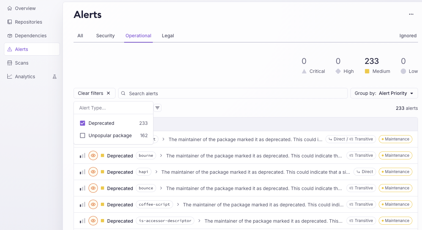Toggle the eye icon on bourne alert
Viewport: 422px width, 230px height.
(x=93, y=155)
